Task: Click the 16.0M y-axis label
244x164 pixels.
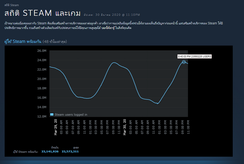Action: (42, 98)
